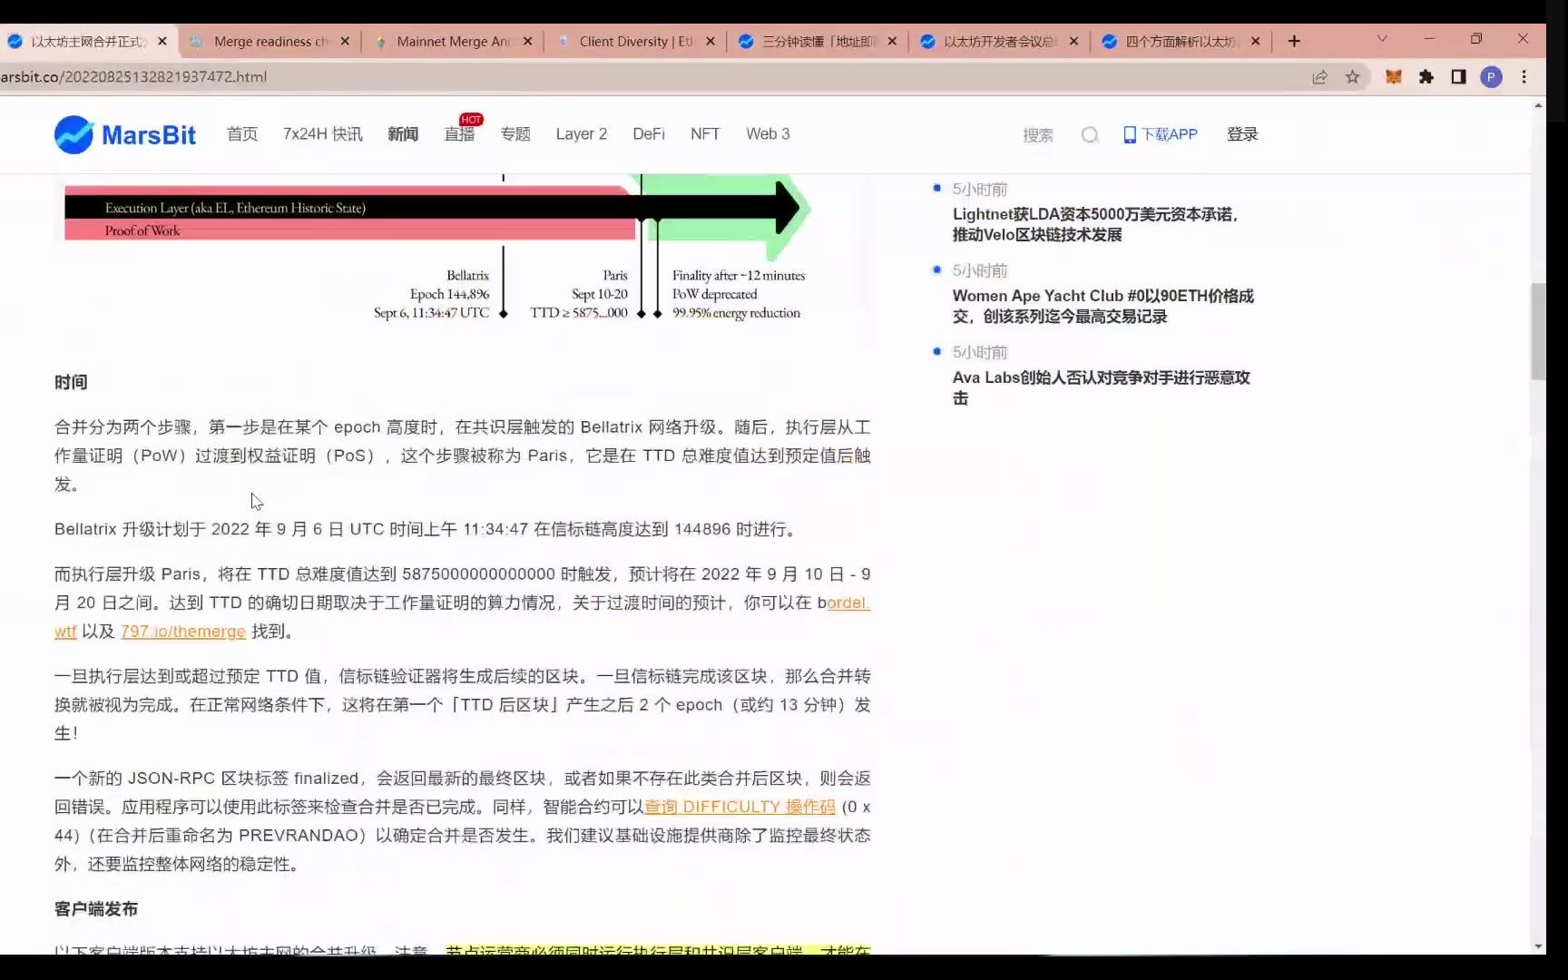
Task: Open the Extensions puzzle icon
Action: pyautogui.click(x=1426, y=77)
